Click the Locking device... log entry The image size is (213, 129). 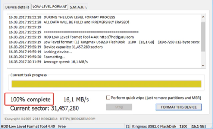(40, 52)
